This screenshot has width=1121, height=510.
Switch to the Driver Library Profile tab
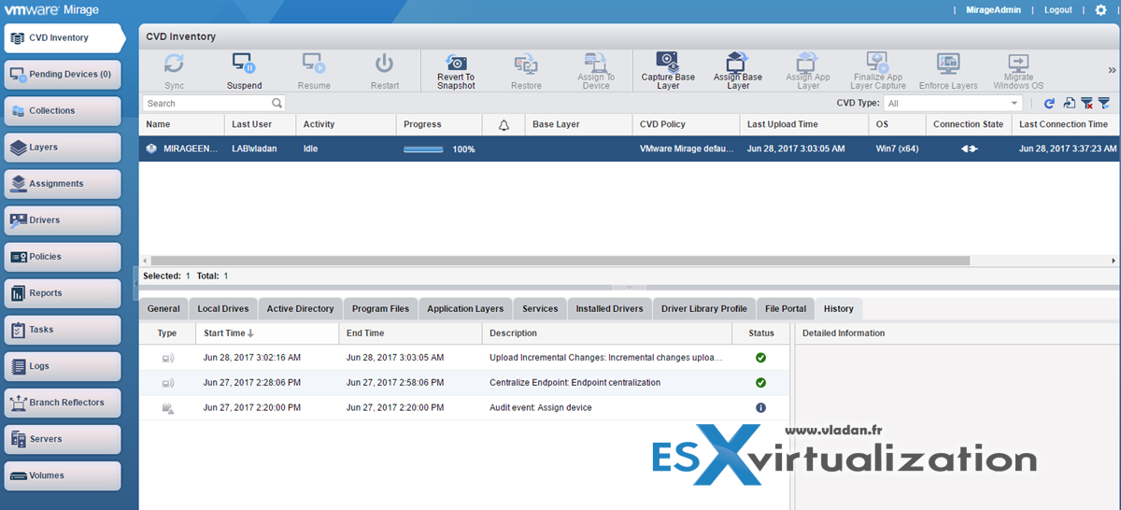pyautogui.click(x=704, y=308)
